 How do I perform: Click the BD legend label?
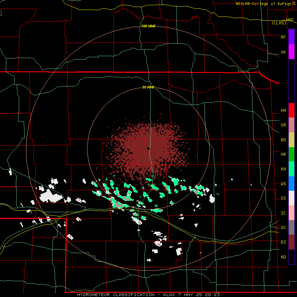pos(283,140)
